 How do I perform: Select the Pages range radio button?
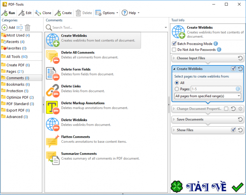pos(177,89)
